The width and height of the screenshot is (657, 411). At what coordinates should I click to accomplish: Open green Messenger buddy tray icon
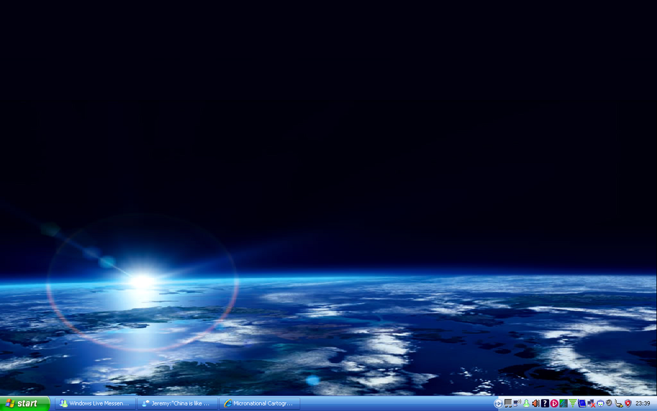(526, 403)
